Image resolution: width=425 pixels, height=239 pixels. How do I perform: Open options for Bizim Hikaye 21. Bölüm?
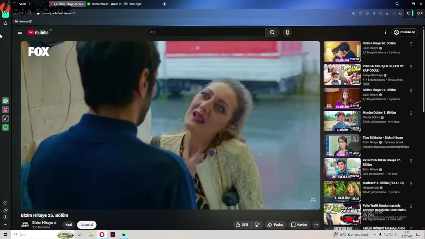[x=411, y=91]
